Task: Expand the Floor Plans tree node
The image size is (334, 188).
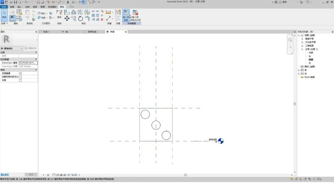Action: (302, 39)
